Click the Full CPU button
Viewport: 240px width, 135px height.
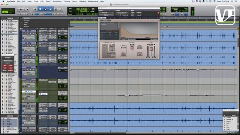[x=105, y=21]
